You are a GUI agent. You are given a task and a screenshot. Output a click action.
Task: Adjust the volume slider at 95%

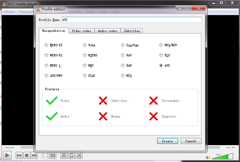click(x=223, y=156)
